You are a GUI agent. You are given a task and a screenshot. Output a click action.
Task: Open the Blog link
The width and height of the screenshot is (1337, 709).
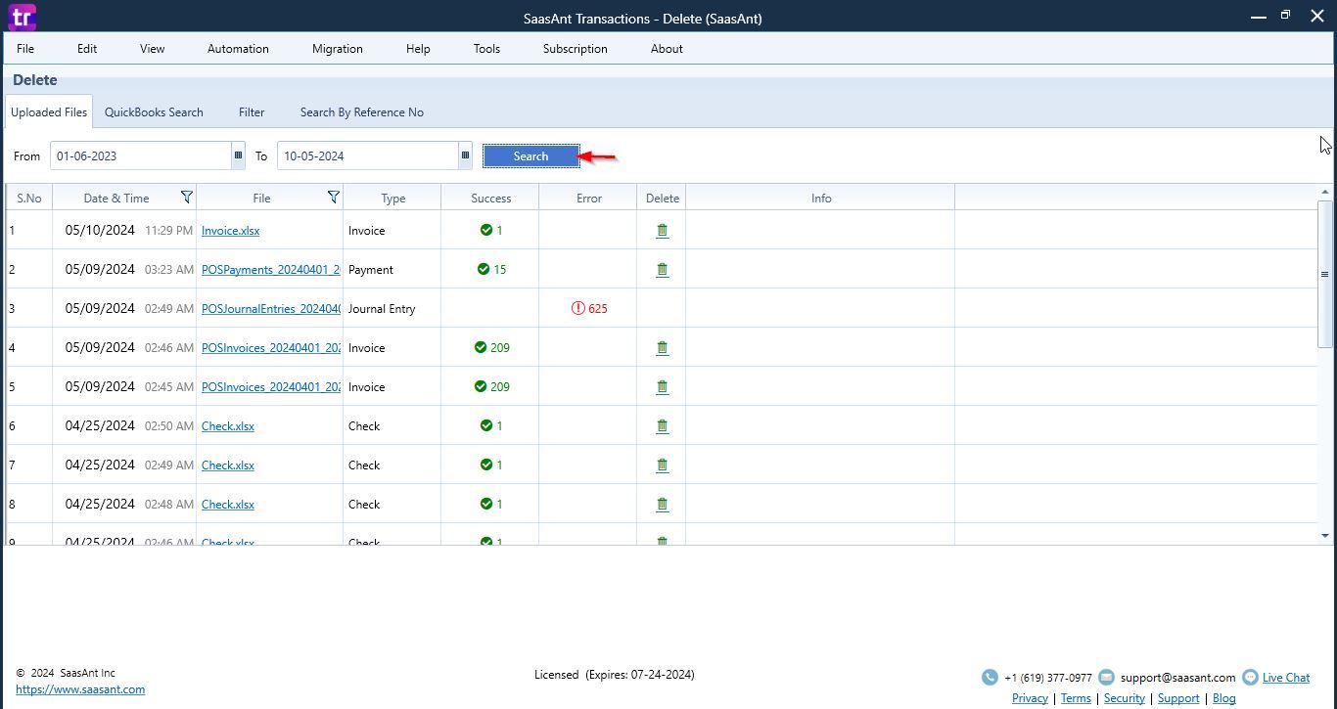pyautogui.click(x=1223, y=698)
